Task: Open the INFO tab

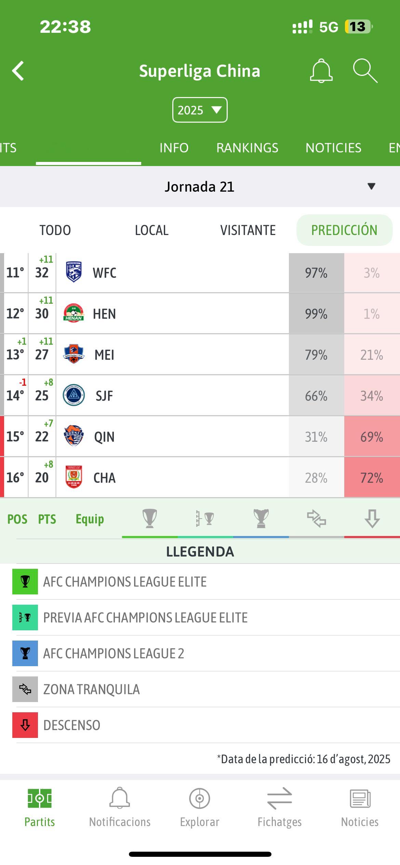Action: tap(174, 148)
